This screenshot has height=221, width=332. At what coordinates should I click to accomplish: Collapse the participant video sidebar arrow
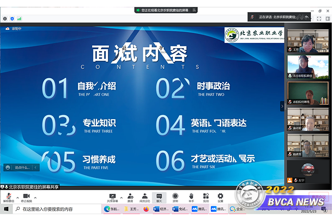coord(282,106)
